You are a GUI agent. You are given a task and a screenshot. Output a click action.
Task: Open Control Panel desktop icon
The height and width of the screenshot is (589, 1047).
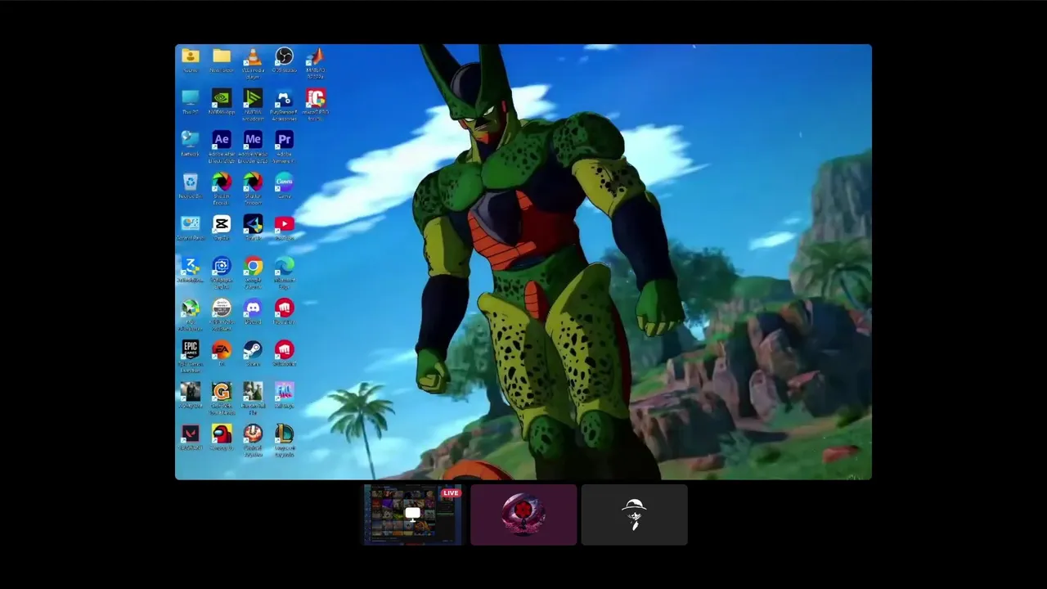(190, 227)
